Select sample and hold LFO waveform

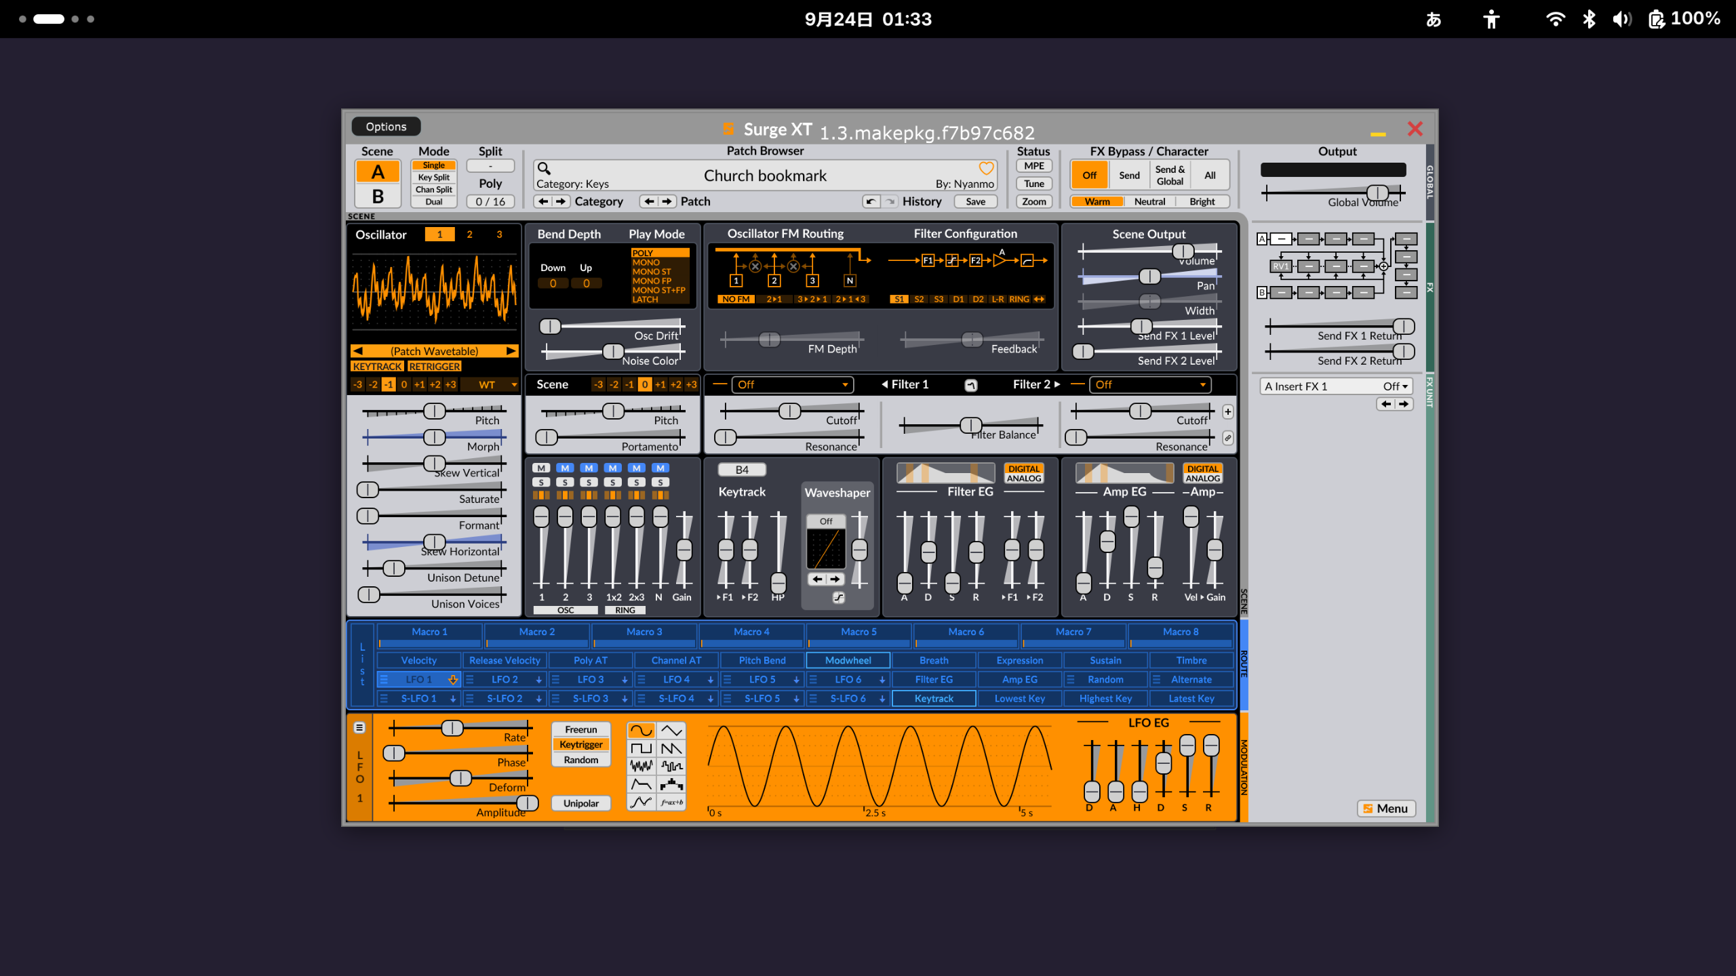pyautogui.click(x=671, y=767)
